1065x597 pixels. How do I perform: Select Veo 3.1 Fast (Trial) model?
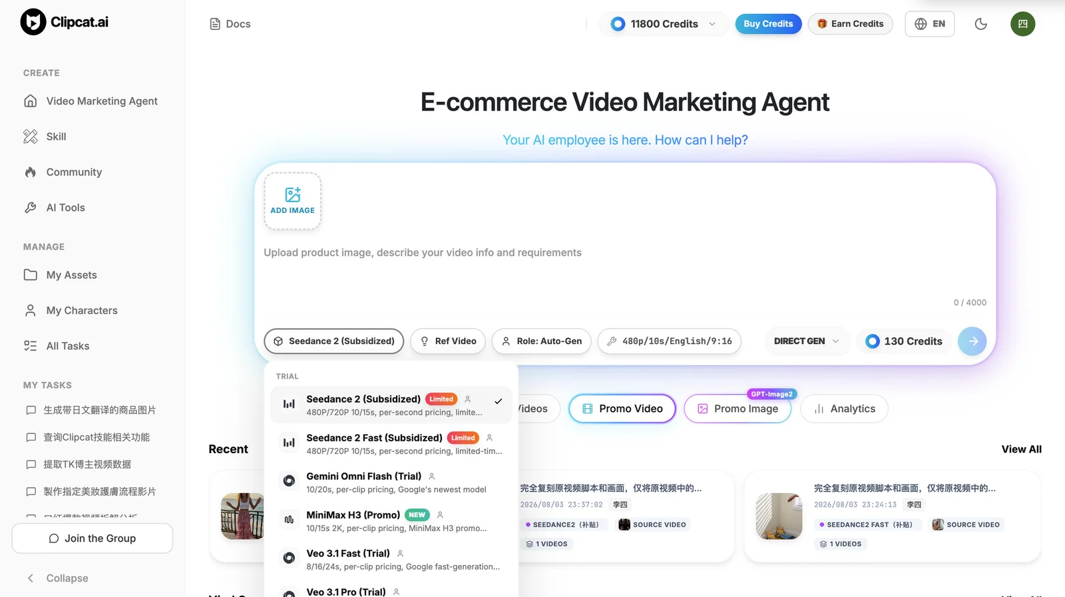(x=391, y=559)
